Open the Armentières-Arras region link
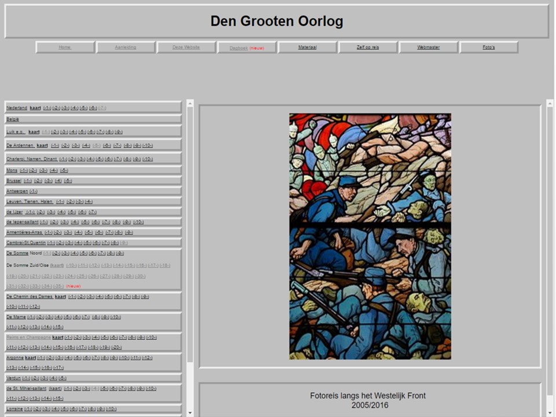Image resolution: width=556 pixels, height=417 pixels. click(x=24, y=232)
